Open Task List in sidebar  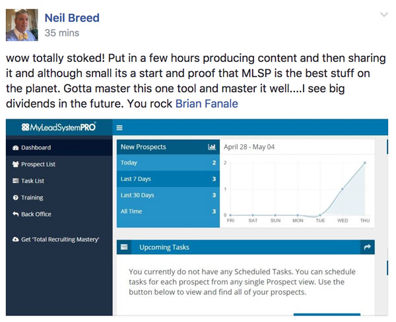click(59, 181)
